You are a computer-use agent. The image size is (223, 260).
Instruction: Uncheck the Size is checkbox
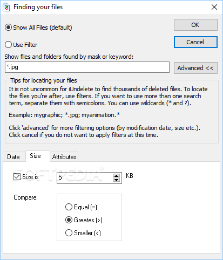click(x=26, y=177)
